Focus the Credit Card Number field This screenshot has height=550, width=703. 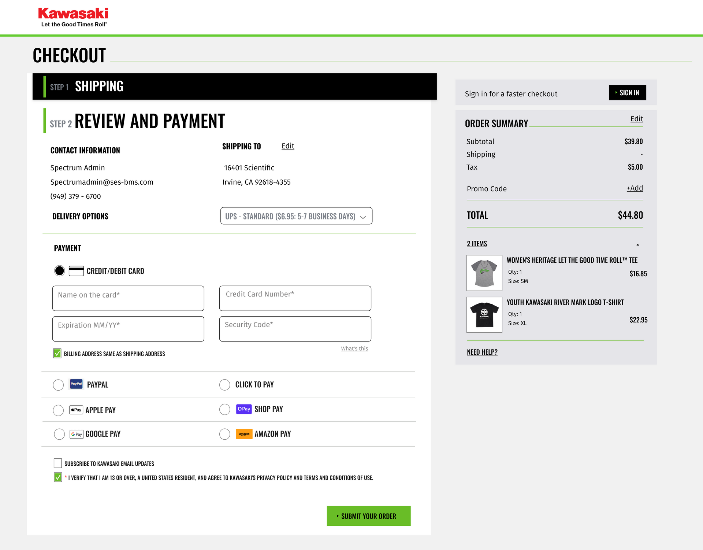click(x=295, y=298)
